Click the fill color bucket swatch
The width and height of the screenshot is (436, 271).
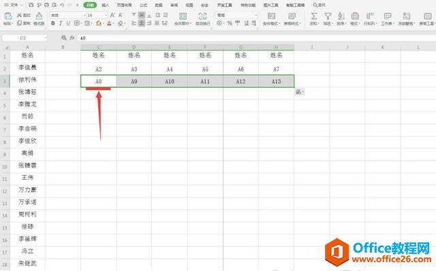[x=98, y=23]
